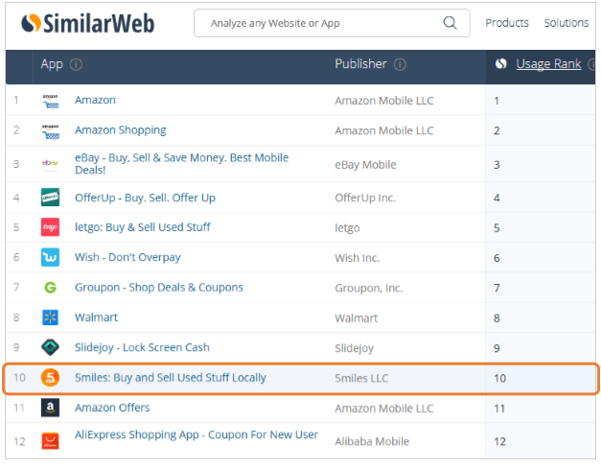This screenshot has width=601, height=467.
Task: Click publisher Alibaba Mobile
Action: point(372,442)
